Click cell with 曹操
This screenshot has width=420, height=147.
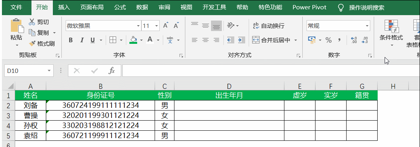tap(31, 116)
